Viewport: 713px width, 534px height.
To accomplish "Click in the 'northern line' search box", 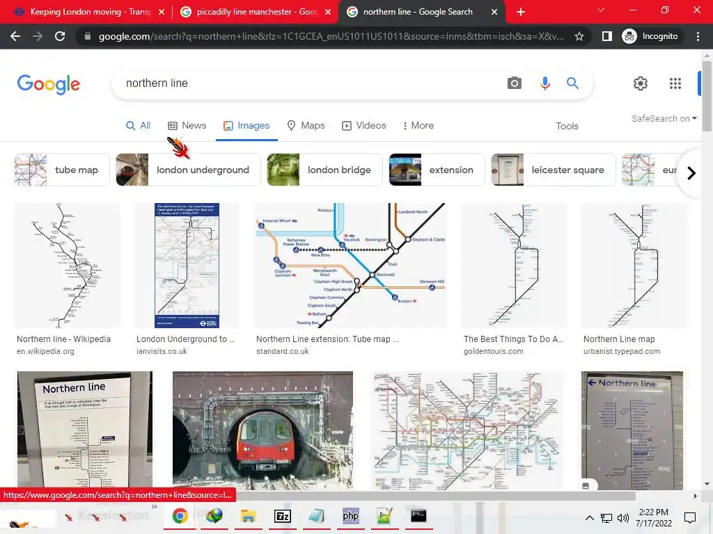I will 309,83.
